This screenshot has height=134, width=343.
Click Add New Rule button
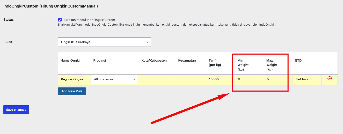(x=72, y=91)
